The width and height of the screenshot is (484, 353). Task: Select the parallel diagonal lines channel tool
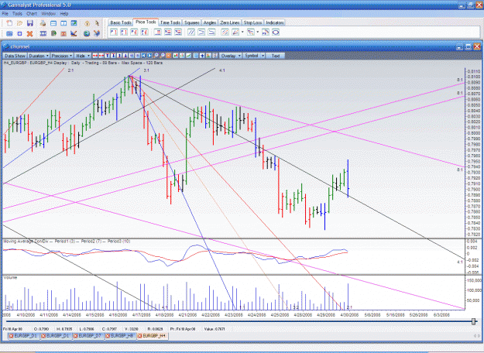point(191,32)
